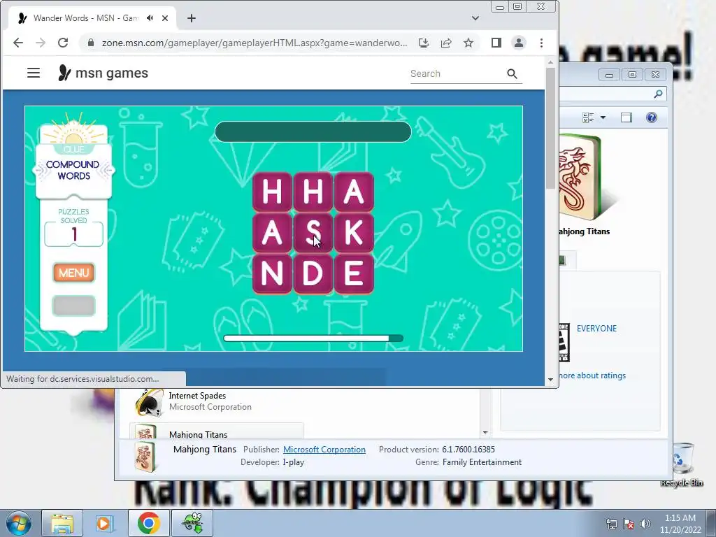Toggle Chrome side panel icon
The width and height of the screenshot is (716, 537).
pyautogui.click(x=496, y=43)
